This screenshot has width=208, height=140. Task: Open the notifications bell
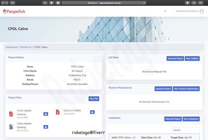click(165, 11)
